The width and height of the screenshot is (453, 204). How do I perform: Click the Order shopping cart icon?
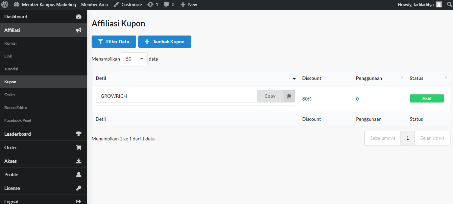coord(78,148)
